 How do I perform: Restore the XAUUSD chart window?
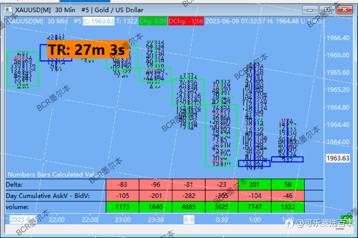point(327,10)
